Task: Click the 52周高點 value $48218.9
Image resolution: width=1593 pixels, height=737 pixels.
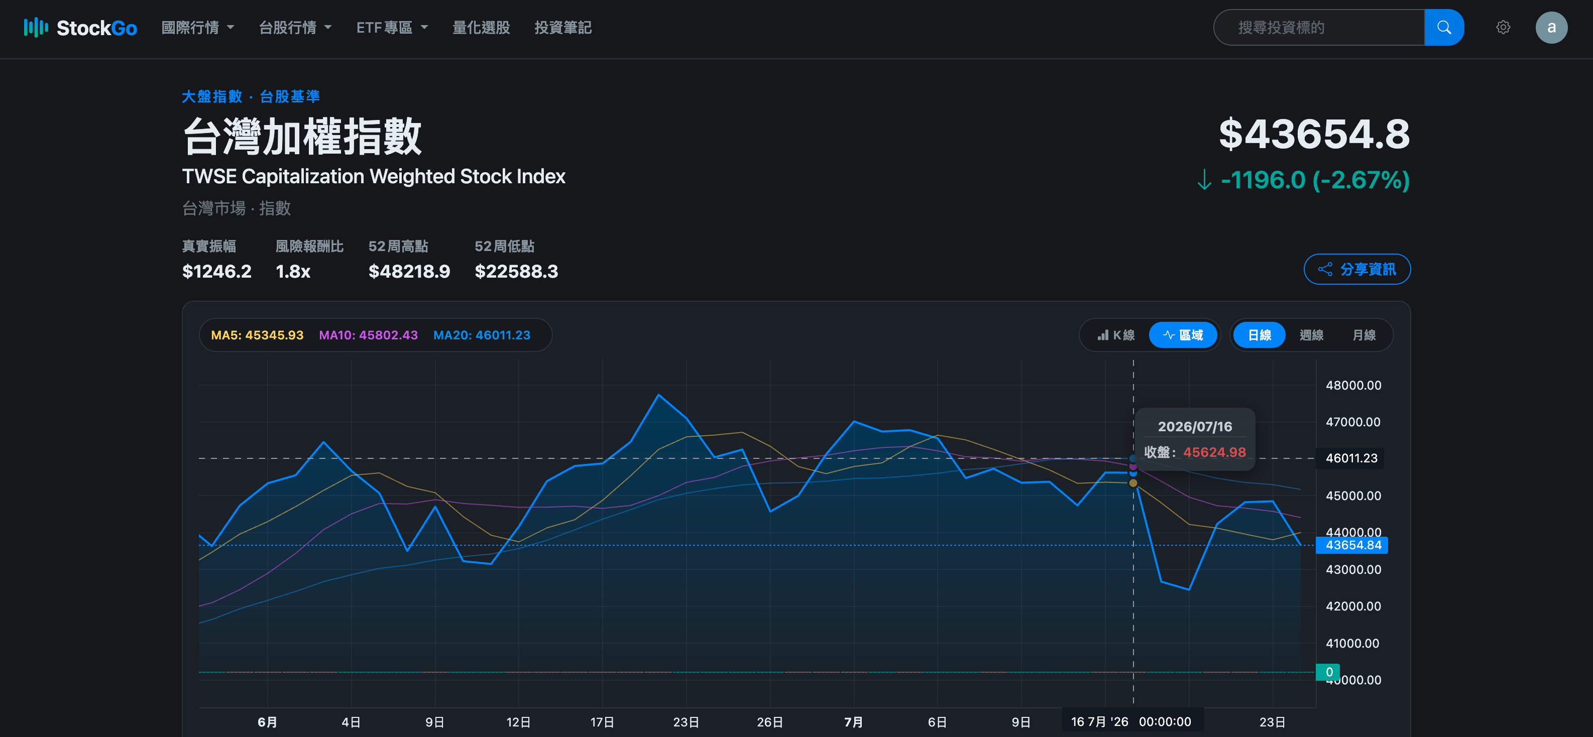Action: (x=409, y=272)
